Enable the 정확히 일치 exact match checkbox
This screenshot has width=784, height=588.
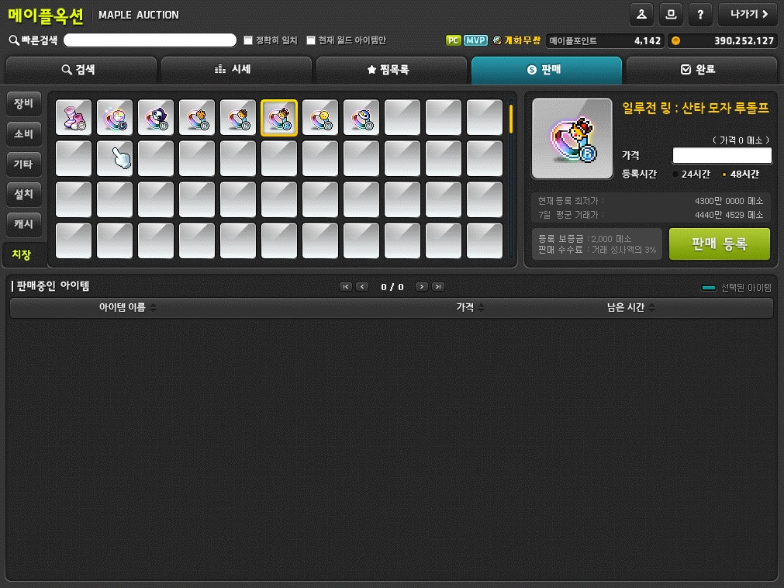point(248,40)
